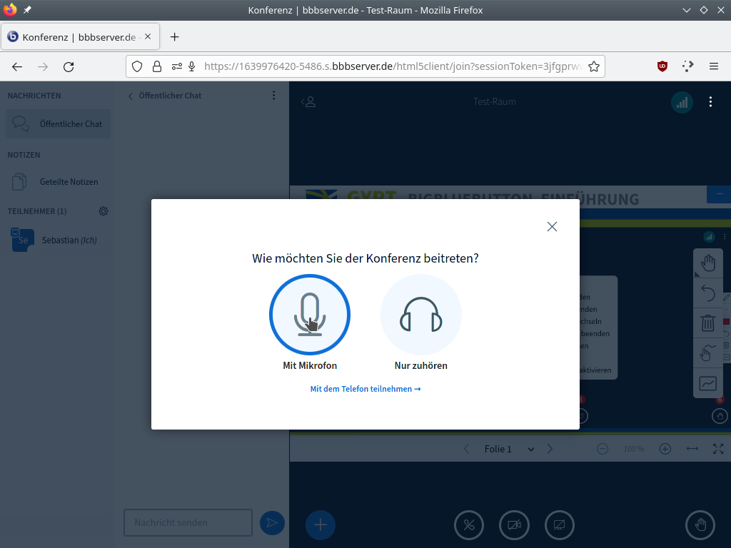Open the blue plus actions button
Screen dimensions: 731x548
tap(321, 525)
